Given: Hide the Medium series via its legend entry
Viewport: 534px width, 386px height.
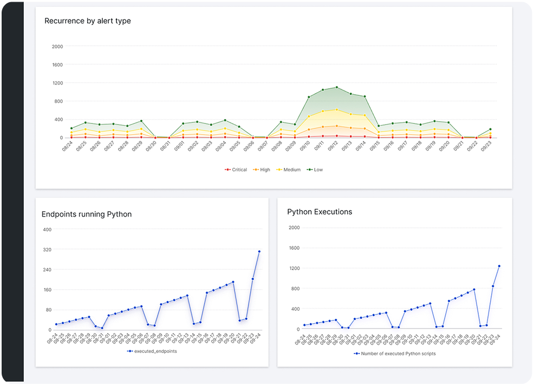Looking at the screenshot, I should [288, 169].
